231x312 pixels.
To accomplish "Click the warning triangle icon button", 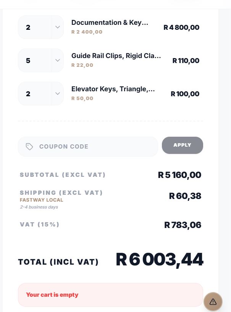I will [x=213, y=302].
